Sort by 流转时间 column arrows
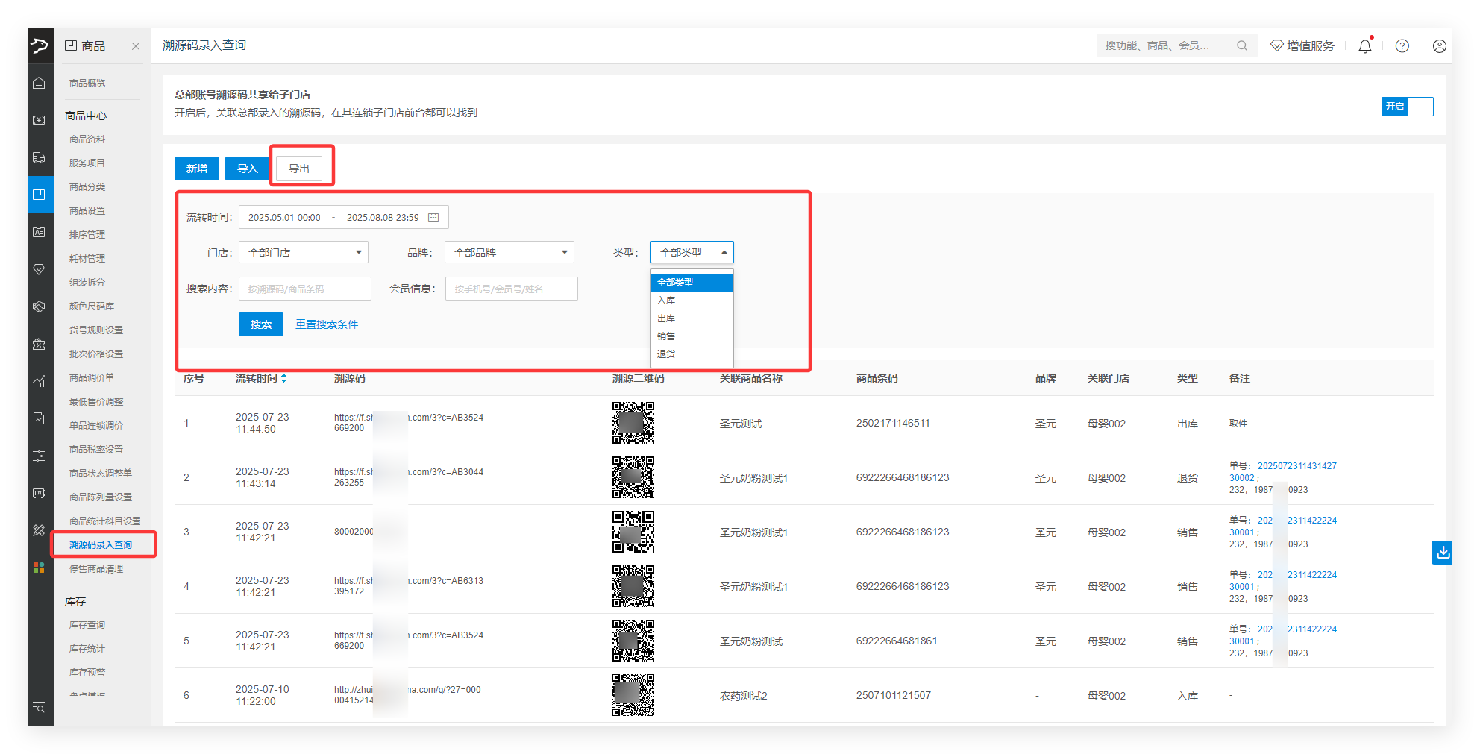The height and width of the screenshot is (754, 1480). coord(283,379)
